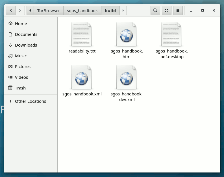Go back with the left arrow
This screenshot has width=224, height=177.
pyautogui.click(x=11, y=11)
